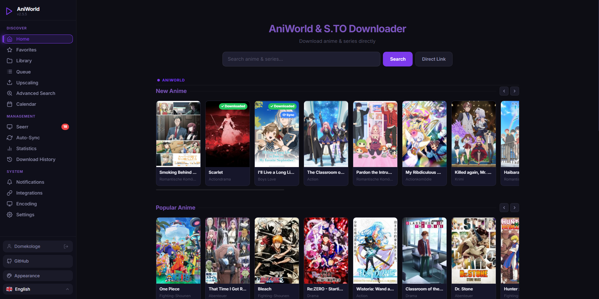The image size is (599, 299).
Task: Open the Killed again, Mr. poster
Action: [x=474, y=134]
